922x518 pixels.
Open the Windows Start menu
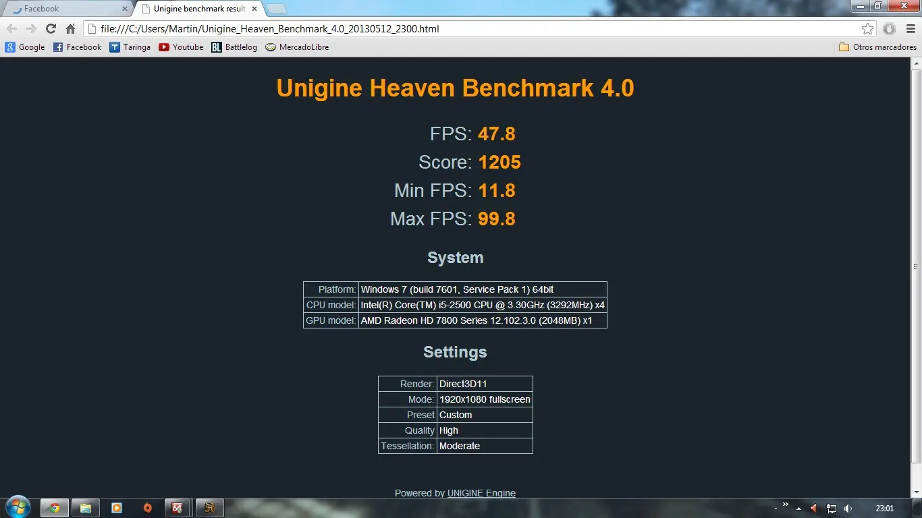pos(18,507)
